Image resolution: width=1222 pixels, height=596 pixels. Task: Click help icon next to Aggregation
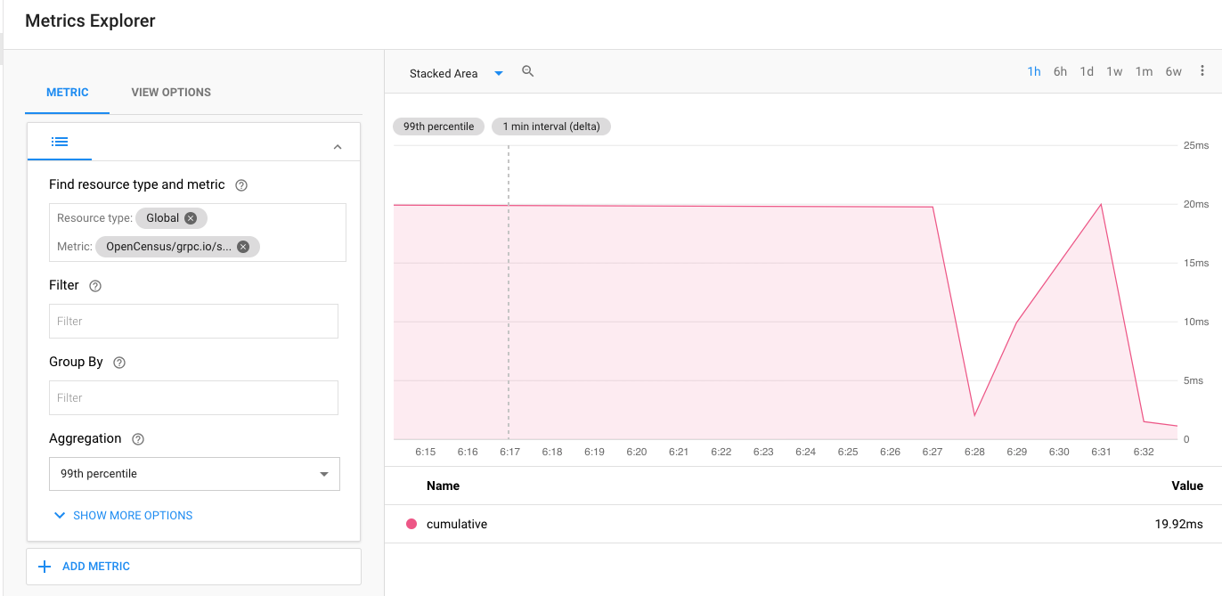137,439
